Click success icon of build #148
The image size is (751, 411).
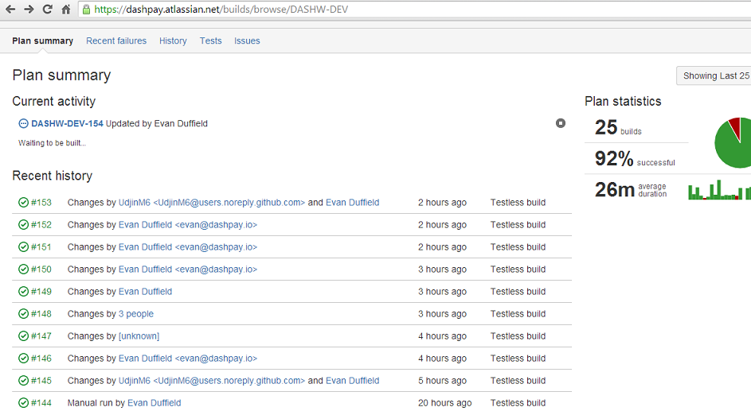coord(23,314)
